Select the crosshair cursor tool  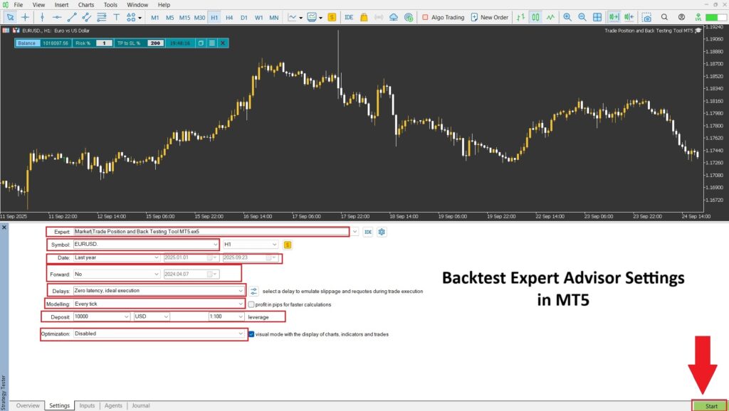pos(26,17)
